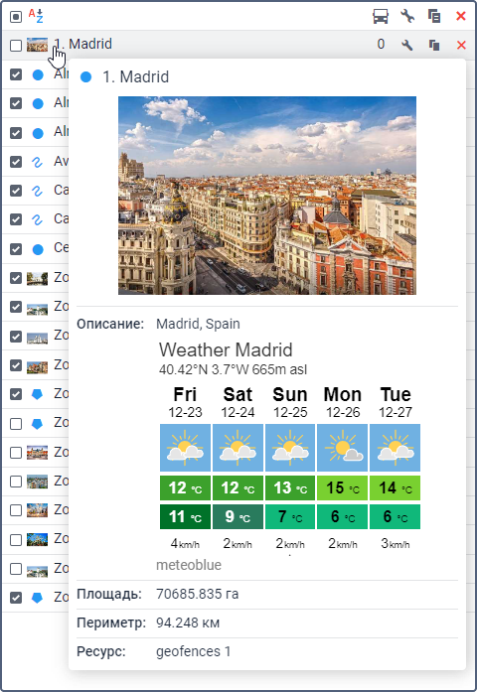Copy the 1. Madrid geofence
This screenshot has height=692, width=477.
[434, 45]
